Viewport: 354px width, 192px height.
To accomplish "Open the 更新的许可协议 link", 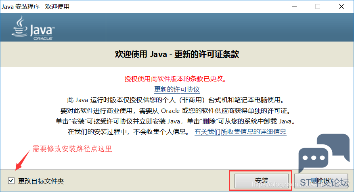I will pos(177,89).
